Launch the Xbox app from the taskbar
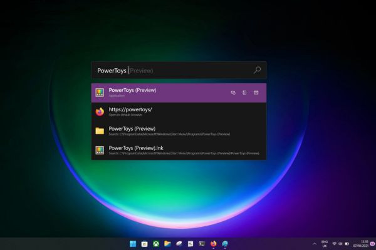Screen dimensions: 376x250 (x=156, y=244)
